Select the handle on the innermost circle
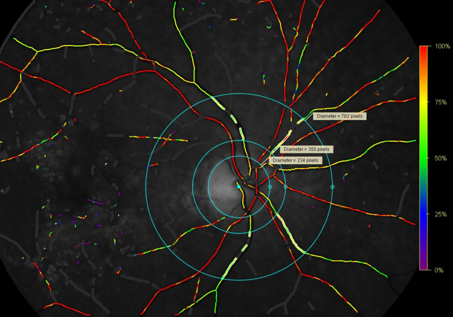Screen dimensions: 453x317 coord(270,187)
